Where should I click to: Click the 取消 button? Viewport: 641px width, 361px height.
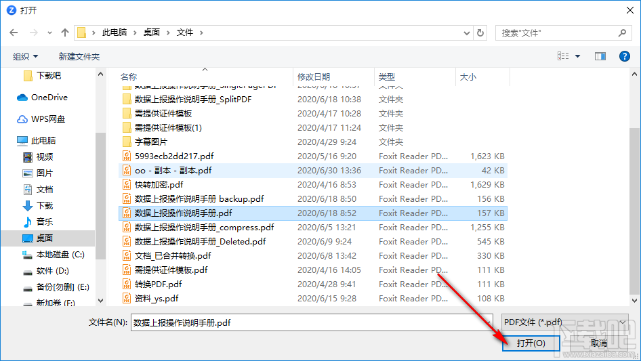(598, 343)
